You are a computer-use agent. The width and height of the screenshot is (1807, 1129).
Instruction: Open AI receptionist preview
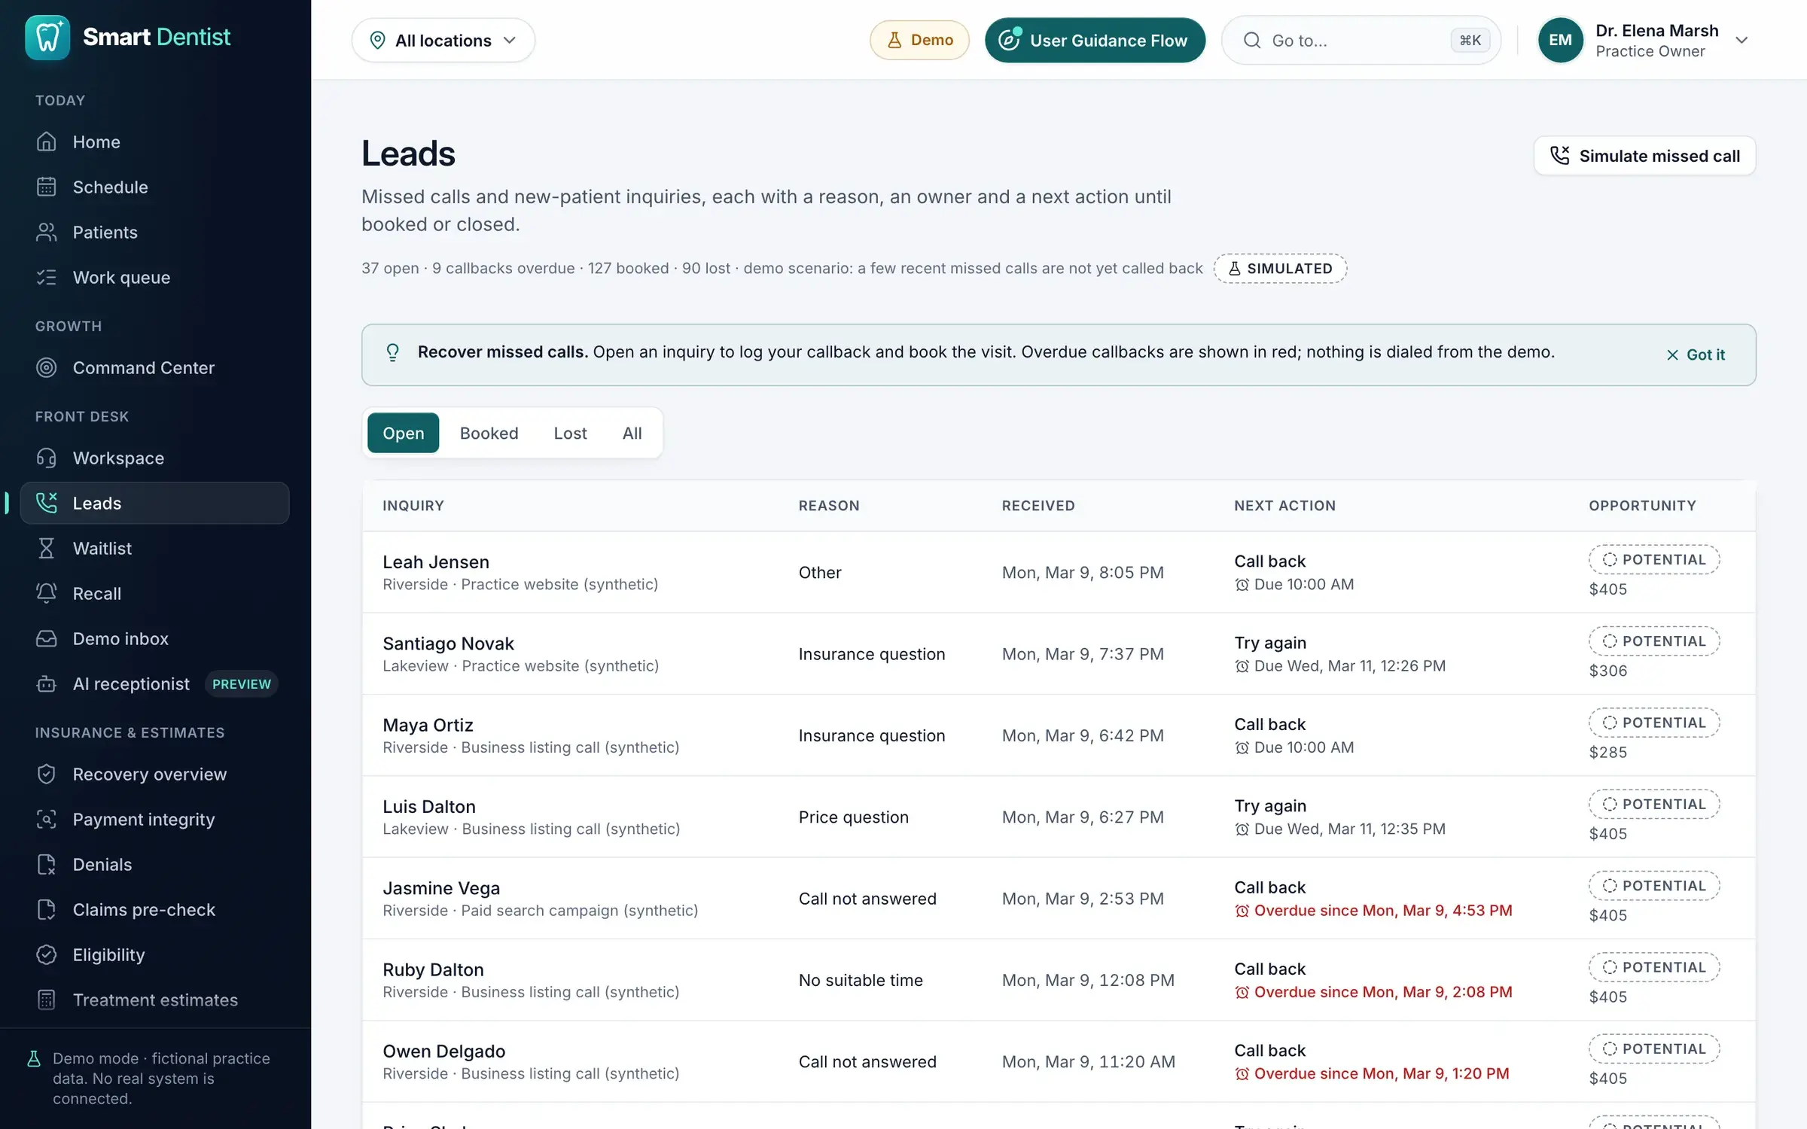(x=154, y=683)
